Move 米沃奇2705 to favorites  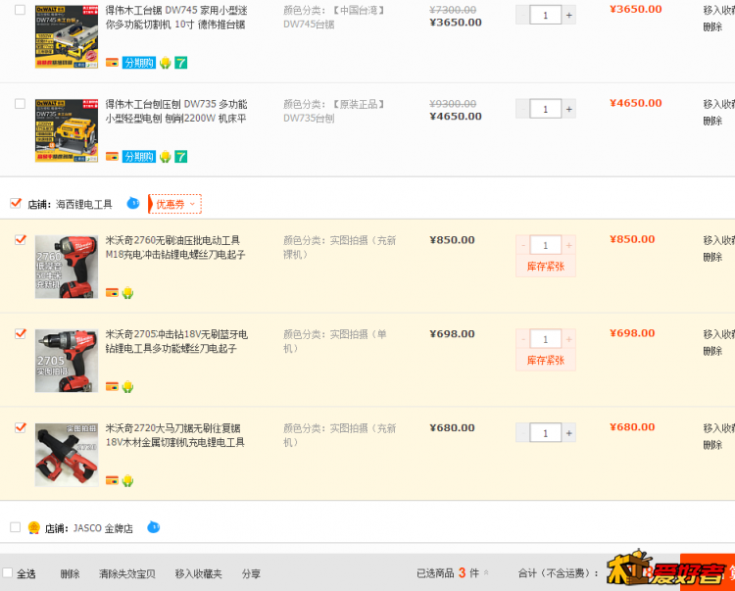719,334
